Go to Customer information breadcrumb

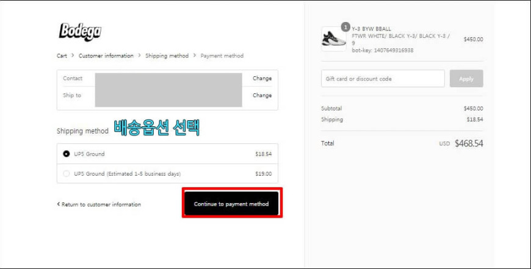pyautogui.click(x=106, y=56)
